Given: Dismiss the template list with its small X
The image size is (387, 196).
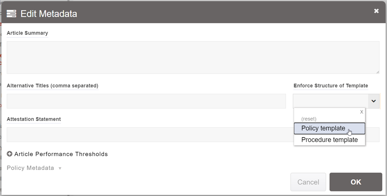Looking at the screenshot, I should pos(361,112).
